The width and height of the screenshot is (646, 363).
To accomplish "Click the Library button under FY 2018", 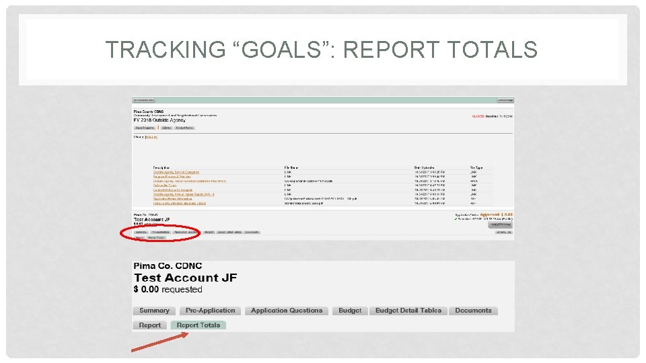I will click(x=166, y=128).
